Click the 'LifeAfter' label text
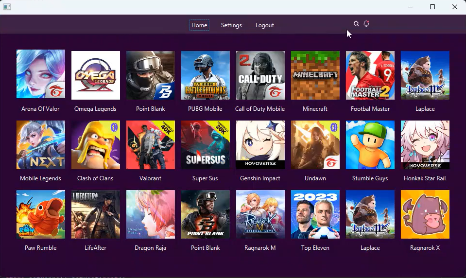The height and width of the screenshot is (278, 466). pos(95,248)
